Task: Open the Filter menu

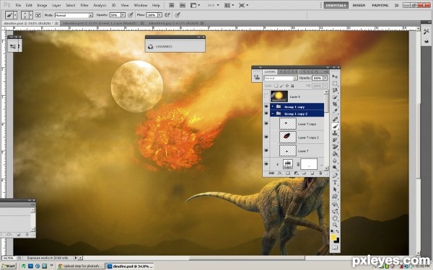Action: coord(84,5)
